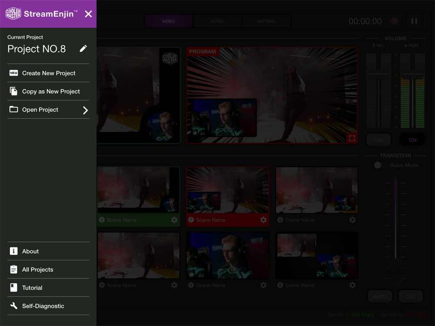Select the scene 2 thumbnail

coord(138,190)
